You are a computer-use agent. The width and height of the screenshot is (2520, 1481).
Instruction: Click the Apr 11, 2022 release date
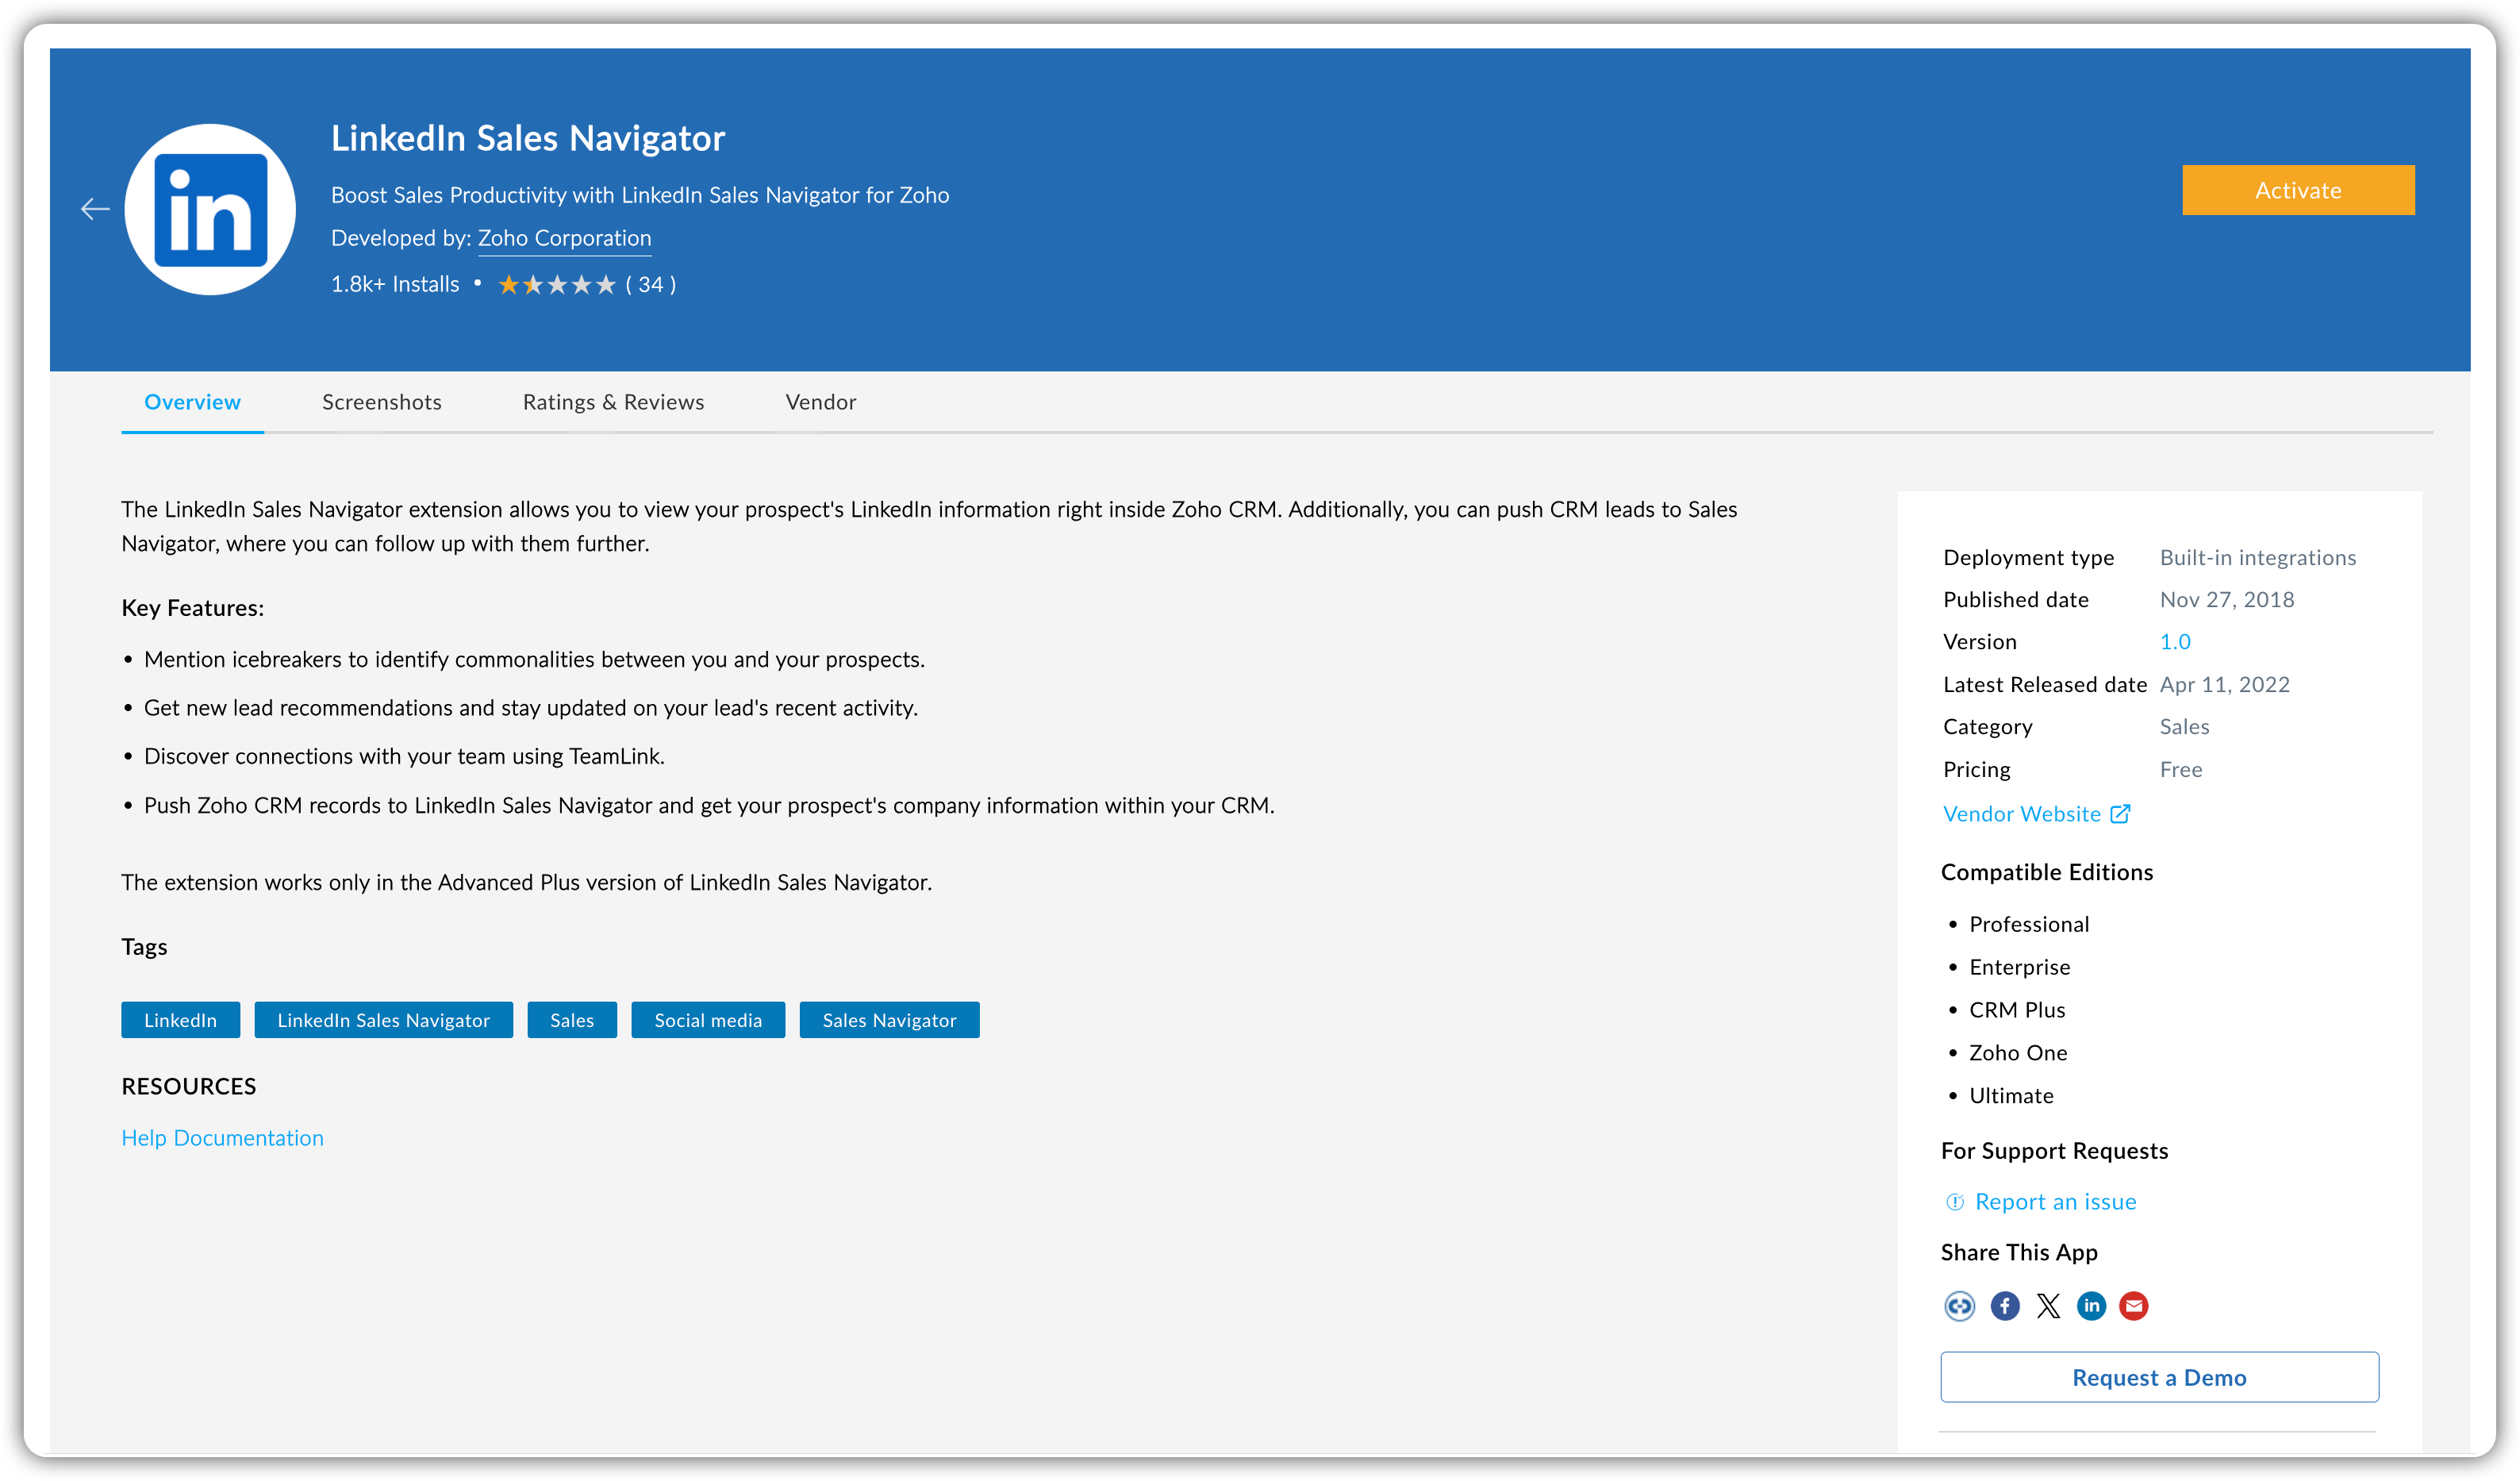[2225, 685]
